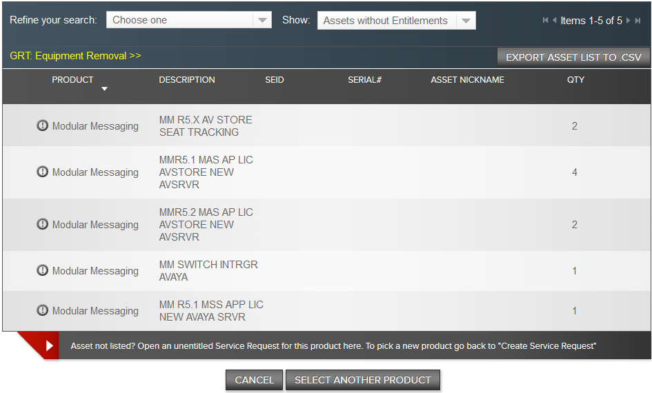Open the Refine your search dropdown
Viewport: 652px width, 393px height.
[x=189, y=20]
